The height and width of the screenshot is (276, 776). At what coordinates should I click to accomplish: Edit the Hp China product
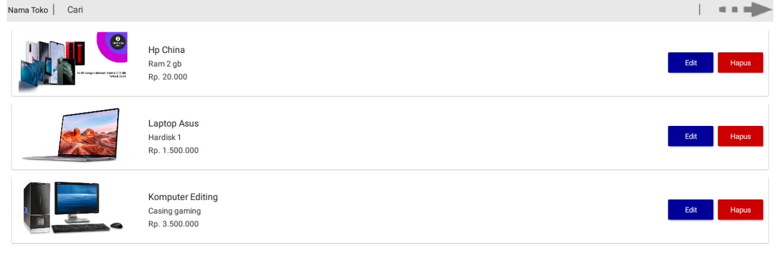coord(690,63)
